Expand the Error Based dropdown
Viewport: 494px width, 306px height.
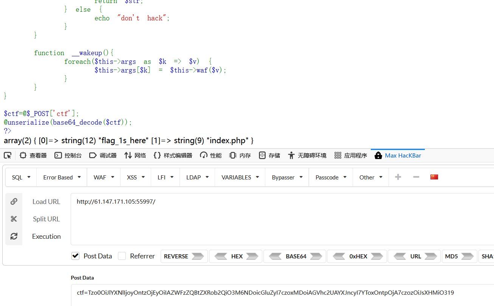(62, 177)
